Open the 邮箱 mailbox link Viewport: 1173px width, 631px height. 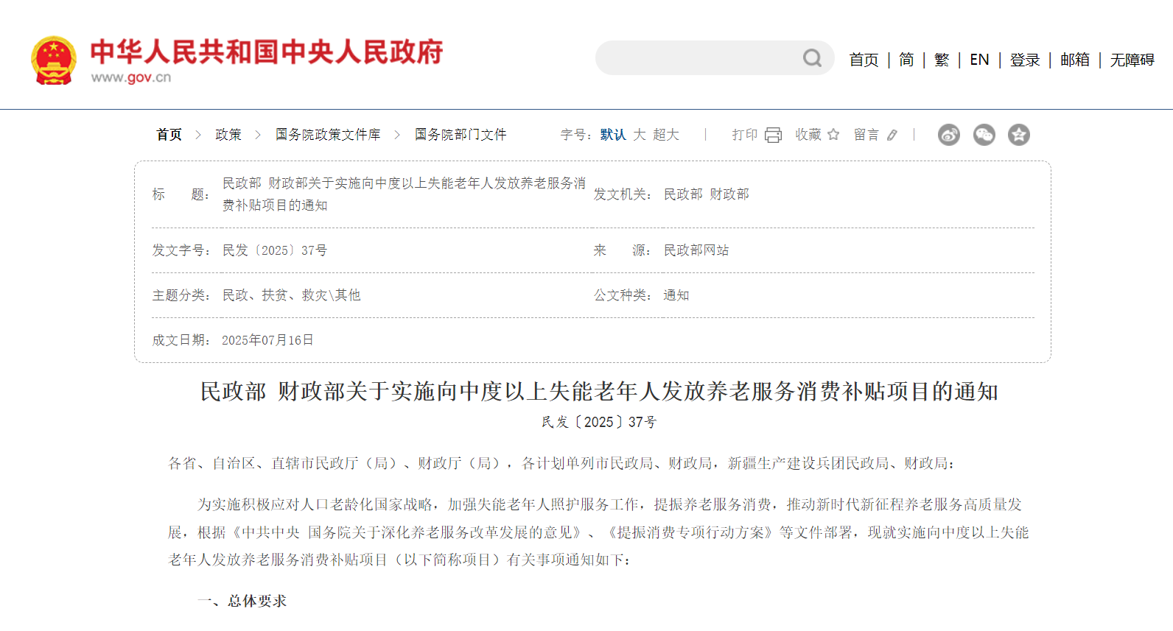tap(1075, 60)
